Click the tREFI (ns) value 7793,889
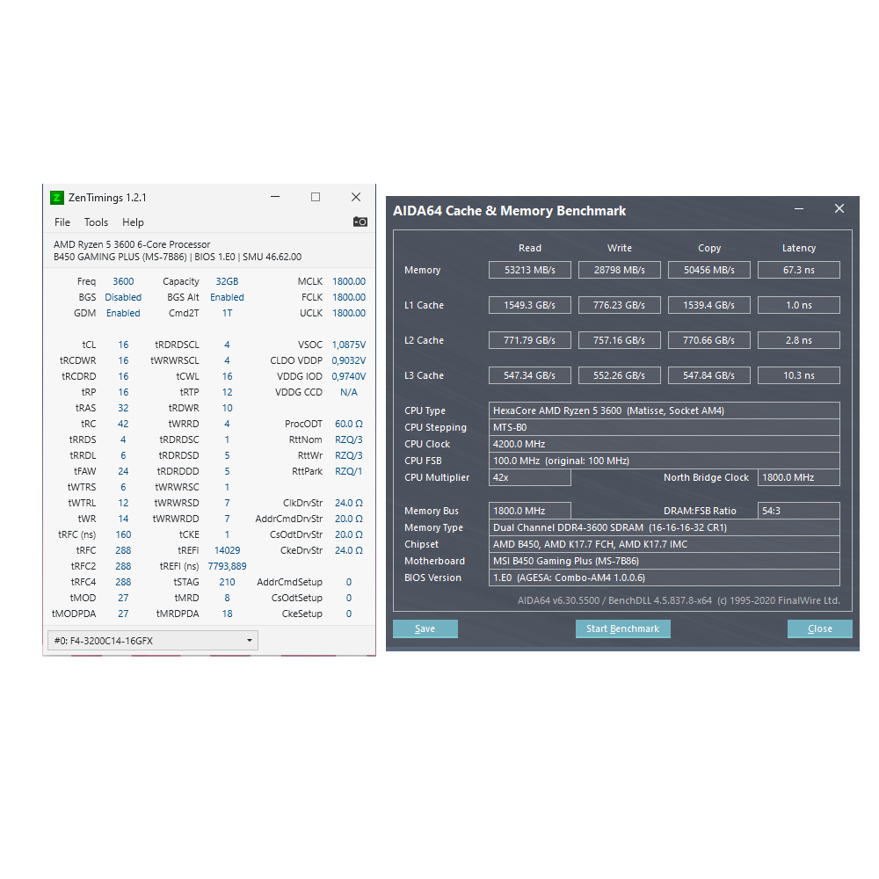Screen dimensions: 879x879 [x=227, y=566]
